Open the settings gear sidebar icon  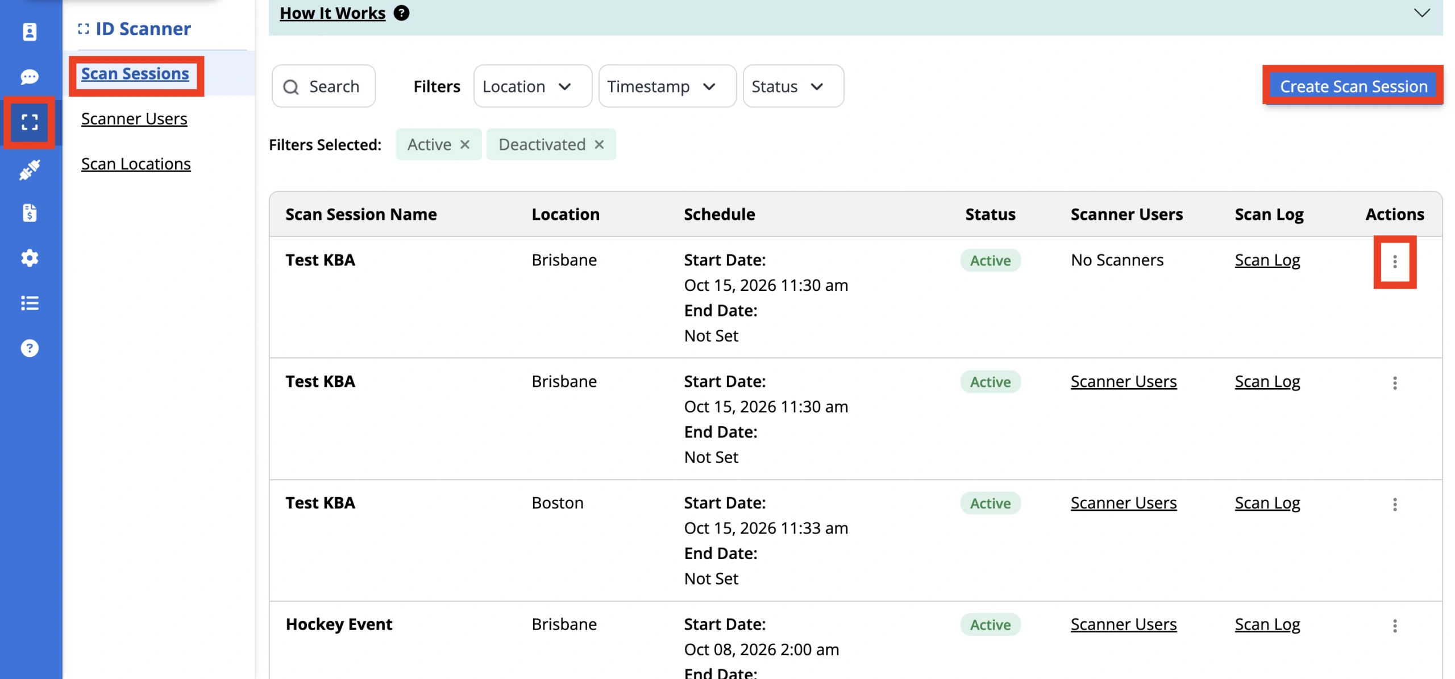[30, 258]
